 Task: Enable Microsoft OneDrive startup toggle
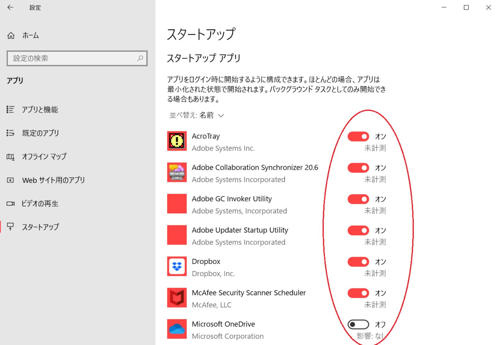pos(358,324)
